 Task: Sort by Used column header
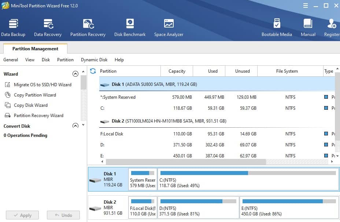(209, 71)
